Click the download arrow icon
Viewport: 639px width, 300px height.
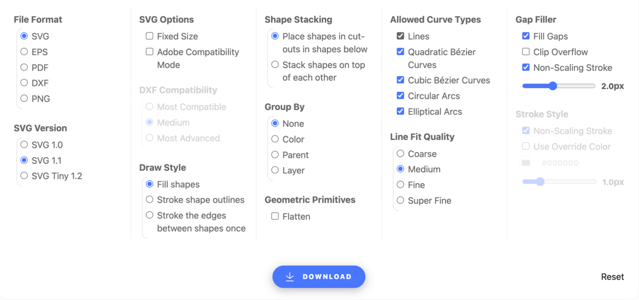point(290,277)
